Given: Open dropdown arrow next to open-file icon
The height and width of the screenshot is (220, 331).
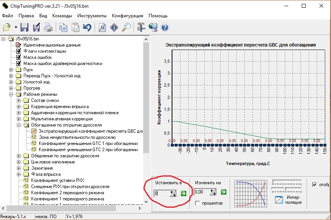Looking at the screenshot, I should pos(16,28).
